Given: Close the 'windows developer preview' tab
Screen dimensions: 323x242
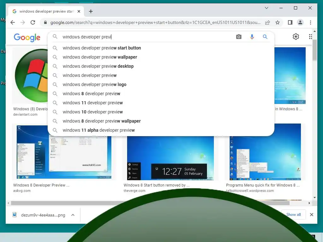Looking at the screenshot, I should pyautogui.click(x=79, y=11).
